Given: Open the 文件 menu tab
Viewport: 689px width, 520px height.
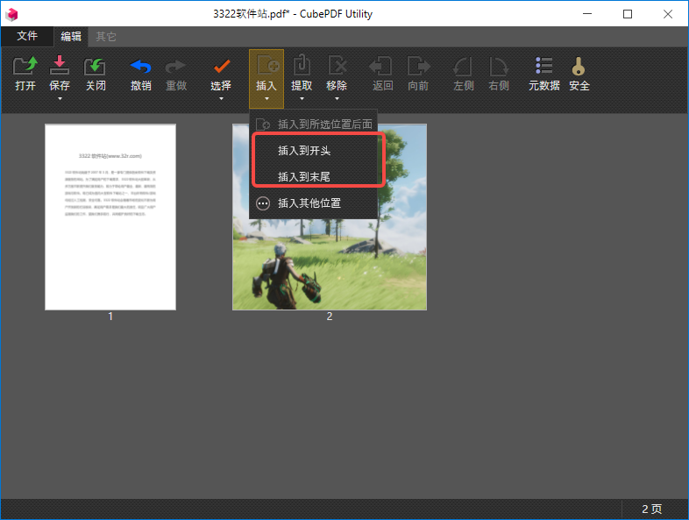Looking at the screenshot, I should coord(27,36).
